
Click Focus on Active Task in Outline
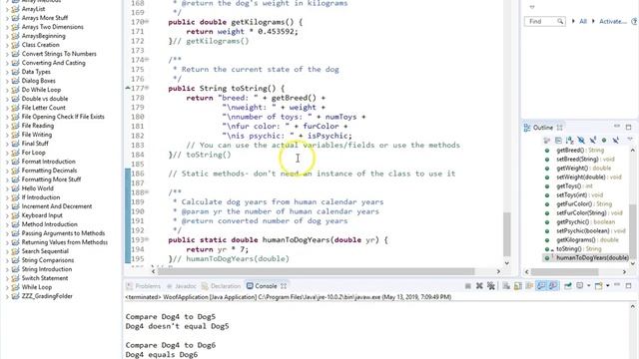(547, 140)
